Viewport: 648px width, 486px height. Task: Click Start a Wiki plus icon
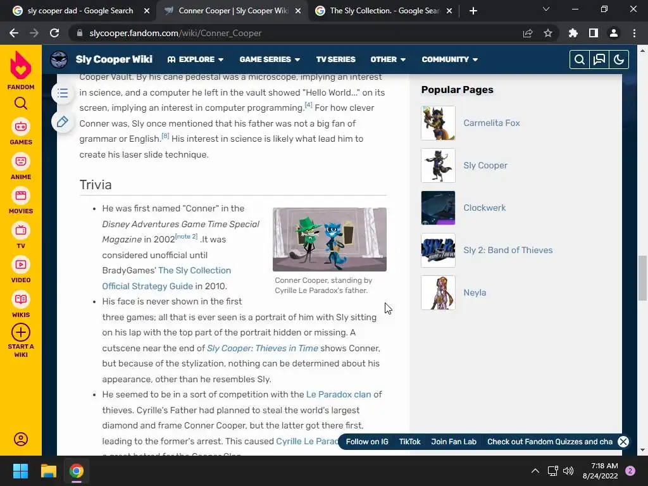21,332
